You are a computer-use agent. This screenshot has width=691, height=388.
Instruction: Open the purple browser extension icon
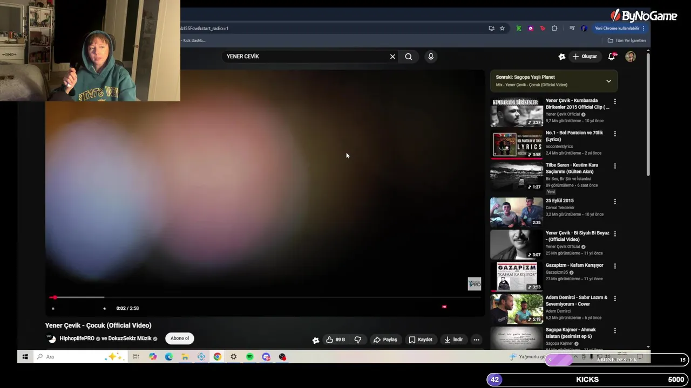pyautogui.click(x=531, y=29)
